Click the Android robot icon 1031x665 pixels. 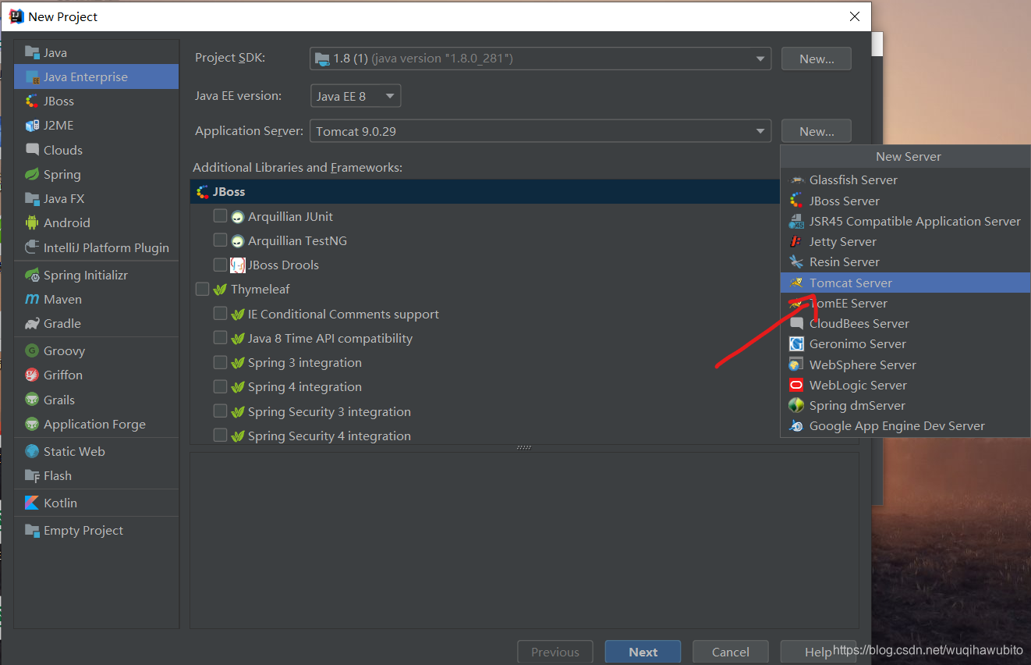point(32,222)
